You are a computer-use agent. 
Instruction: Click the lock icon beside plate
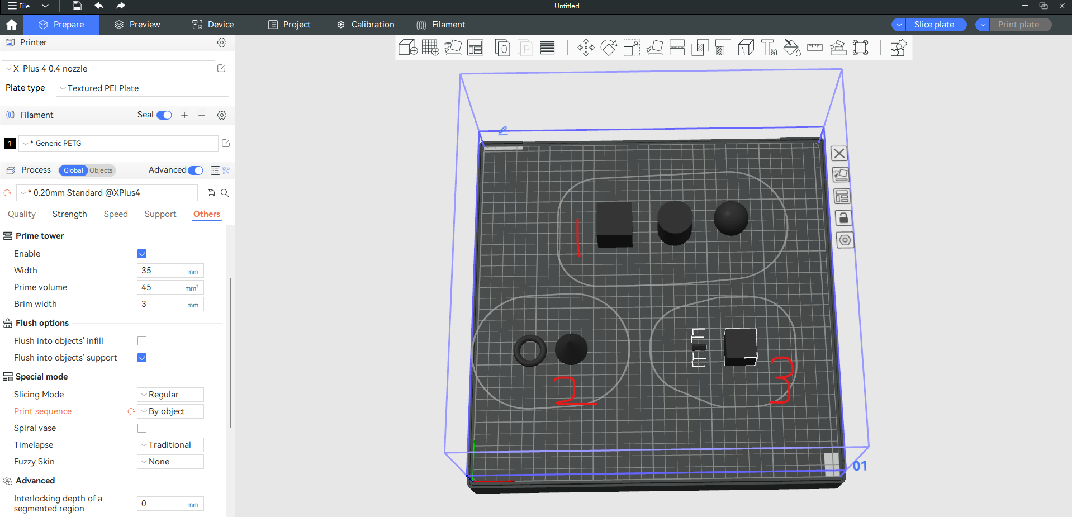tap(843, 218)
